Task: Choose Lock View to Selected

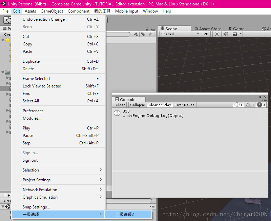Action: click(x=58, y=86)
